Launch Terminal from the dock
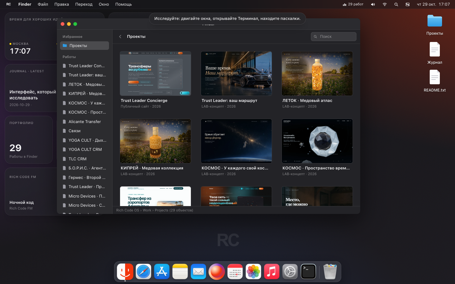455x284 pixels. tap(308, 271)
